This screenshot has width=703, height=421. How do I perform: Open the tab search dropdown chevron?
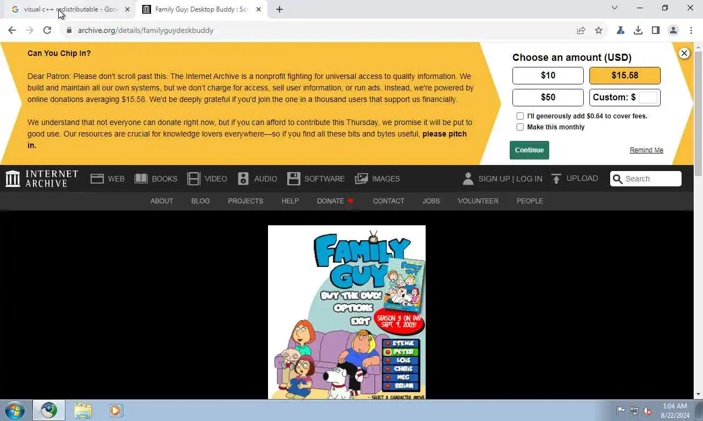615,8
